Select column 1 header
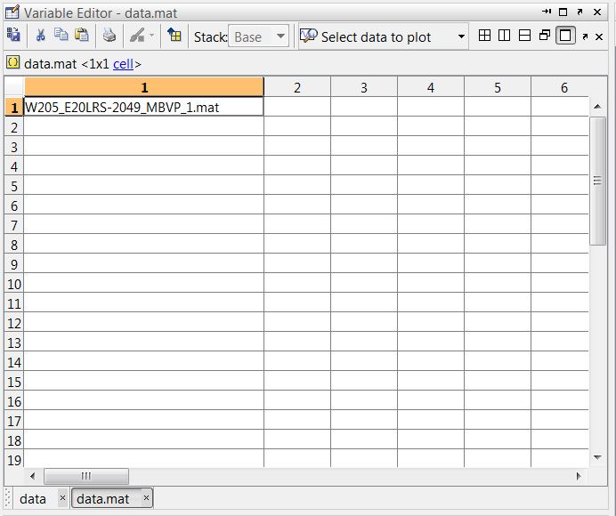This screenshot has width=616, height=516. [x=144, y=87]
